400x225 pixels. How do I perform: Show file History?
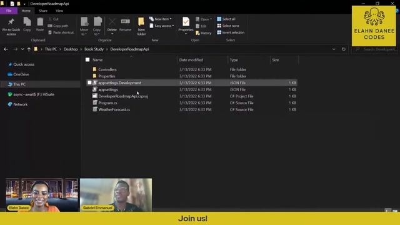(x=203, y=33)
